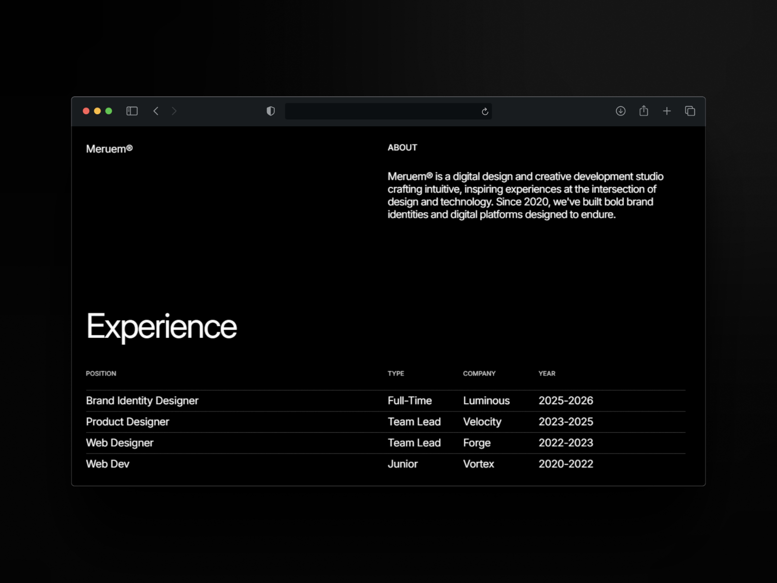Screen dimensions: 777x583
Task: Click the TYPE column header
Action: (396, 374)
